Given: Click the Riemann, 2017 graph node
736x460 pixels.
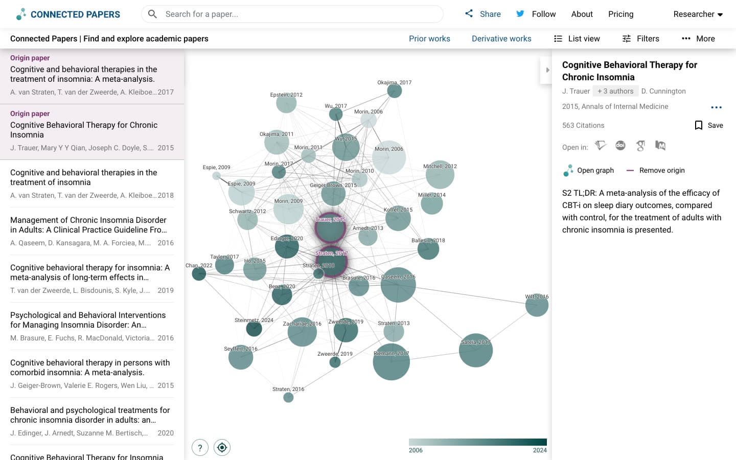Looking at the screenshot, I should point(392,362).
